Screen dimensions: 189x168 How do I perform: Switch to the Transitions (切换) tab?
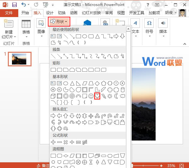click(x=62, y=13)
